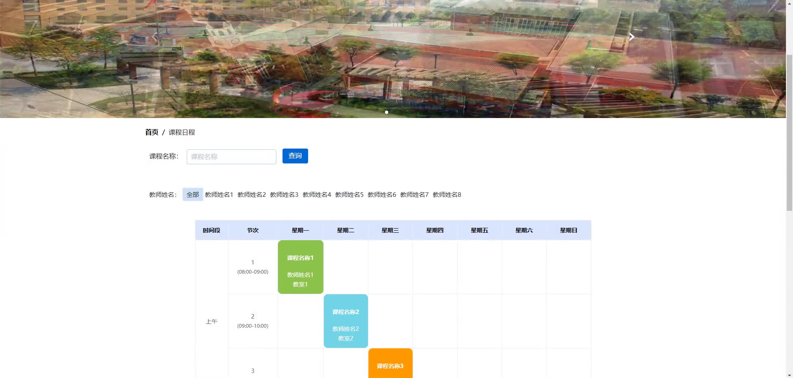The width and height of the screenshot is (793, 378).
Task: Click the 节次 column header
Action: coord(253,230)
